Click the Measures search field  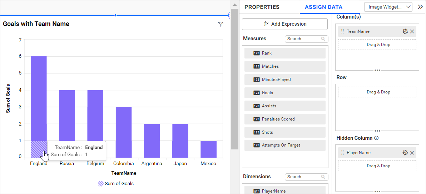302,39
